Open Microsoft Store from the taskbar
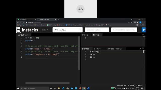 [68, 88]
